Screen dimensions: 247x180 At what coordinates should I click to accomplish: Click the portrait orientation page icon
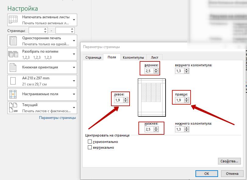click(x=13, y=67)
